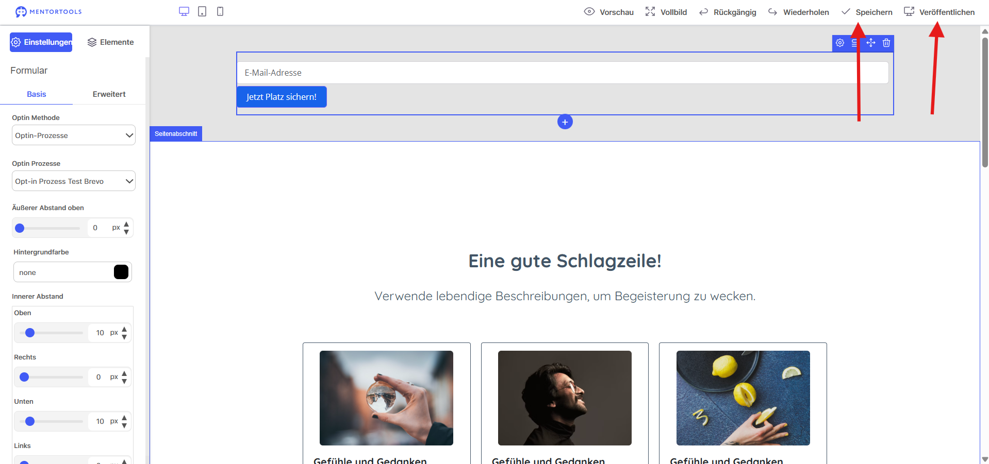Viewport: 989px width, 464px height.
Task: Click the move icon on form element
Action: (871, 43)
